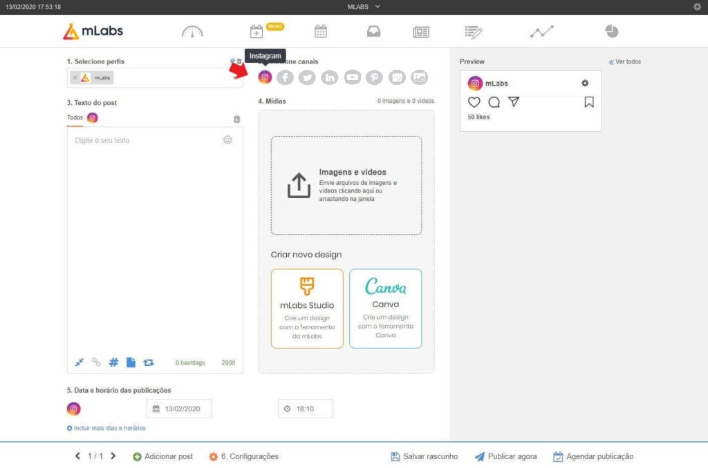This screenshot has height=468, width=708.
Task: Expand the MLABS account dropdown
Action: pyautogui.click(x=364, y=7)
